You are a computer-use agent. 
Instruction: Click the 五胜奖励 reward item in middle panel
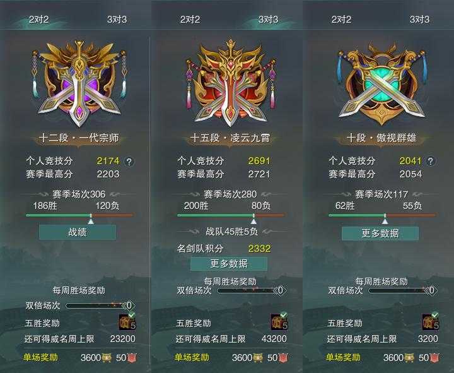tap(279, 321)
